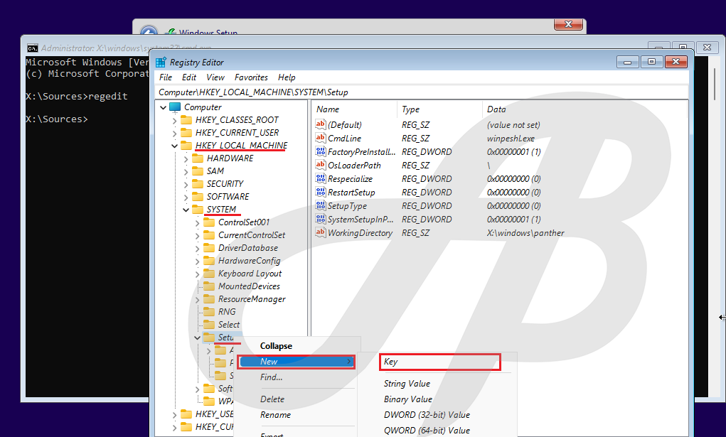
Task: Open the View menu
Action: pyautogui.click(x=215, y=77)
